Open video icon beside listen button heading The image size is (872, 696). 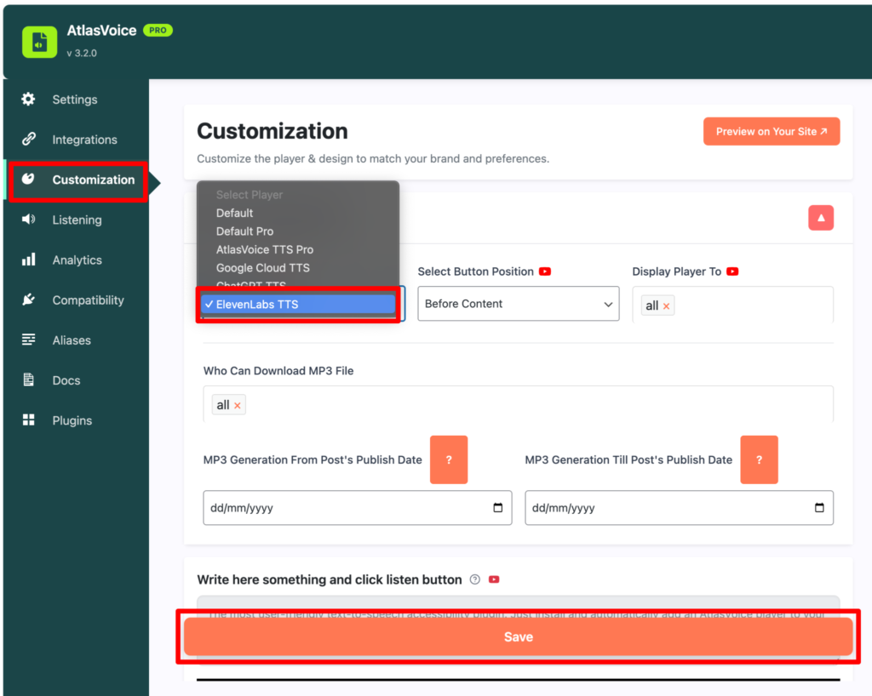click(494, 579)
